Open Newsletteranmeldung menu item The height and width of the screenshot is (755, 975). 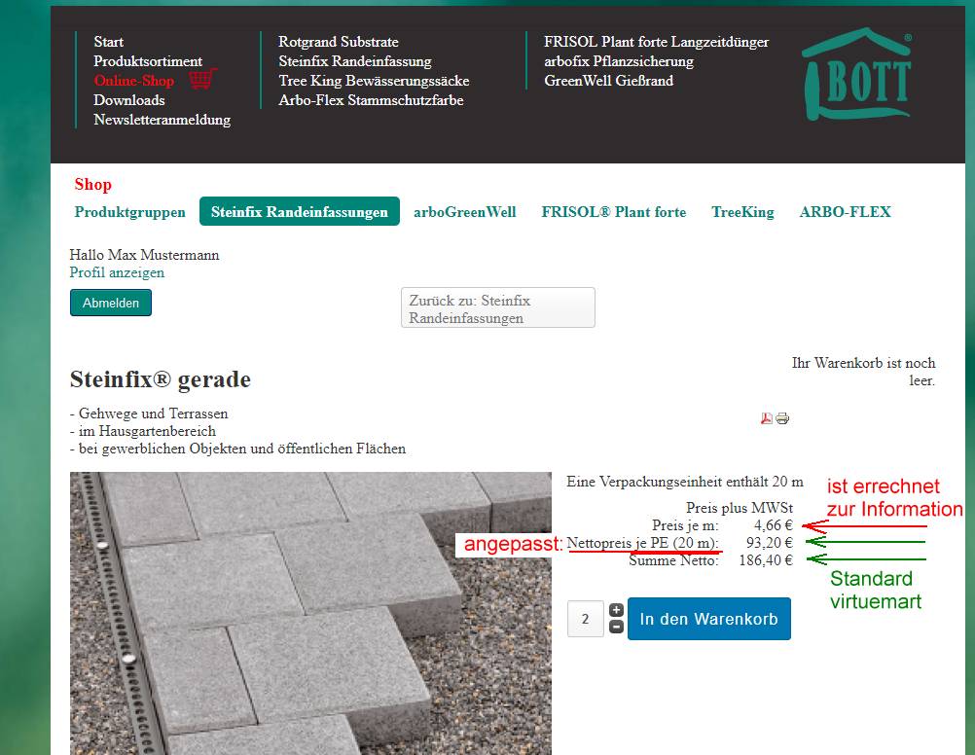click(x=162, y=120)
